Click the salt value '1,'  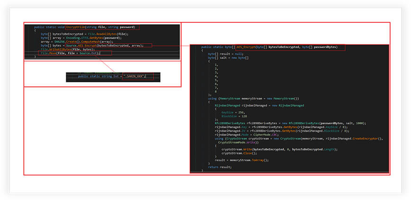(x=216, y=64)
